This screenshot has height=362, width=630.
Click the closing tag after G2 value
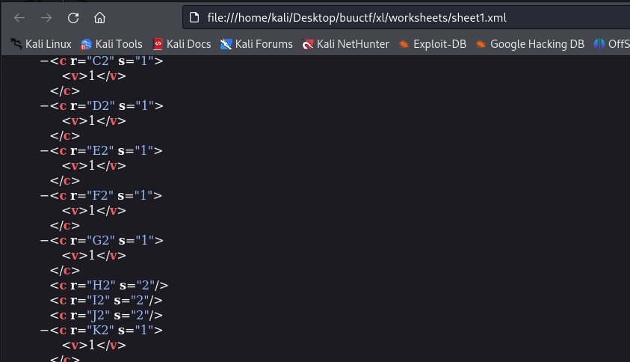65,271
